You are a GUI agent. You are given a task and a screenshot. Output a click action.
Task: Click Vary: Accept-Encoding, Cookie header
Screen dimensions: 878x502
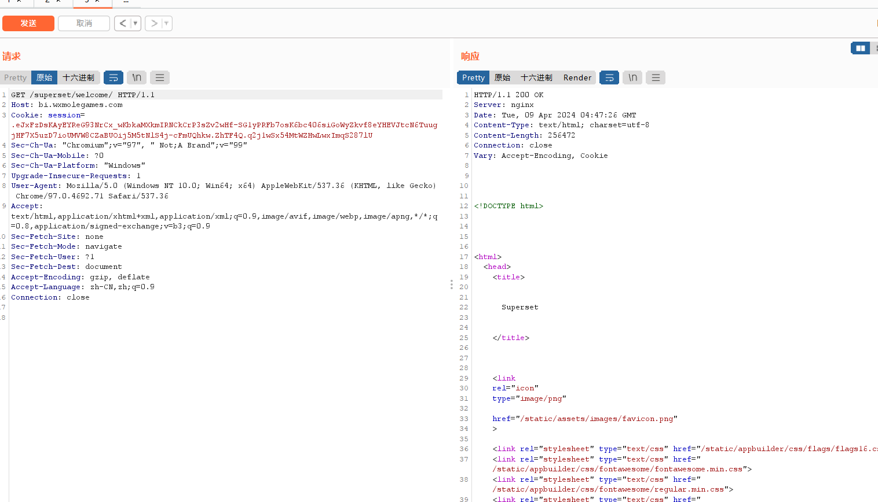click(541, 156)
